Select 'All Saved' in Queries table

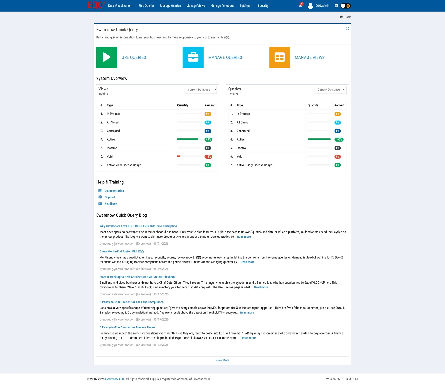(287, 122)
